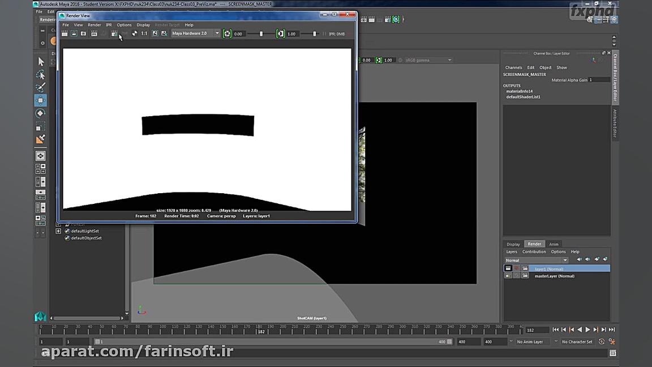Viewport: 652px width, 367px height.
Task: Select the Lasso selection tool
Action: point(40,74)
